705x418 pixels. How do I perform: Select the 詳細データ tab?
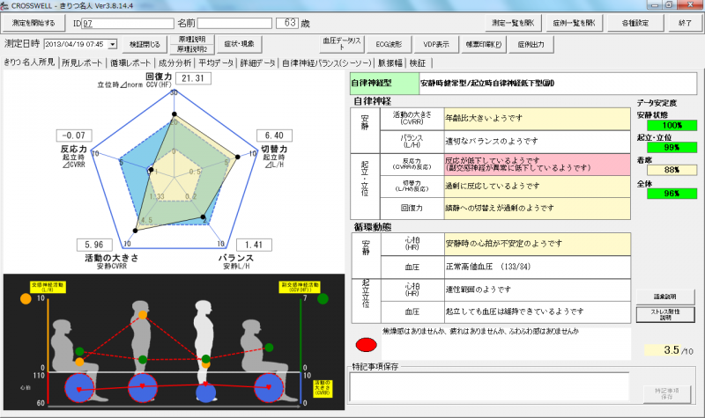[x=257, y=63]
